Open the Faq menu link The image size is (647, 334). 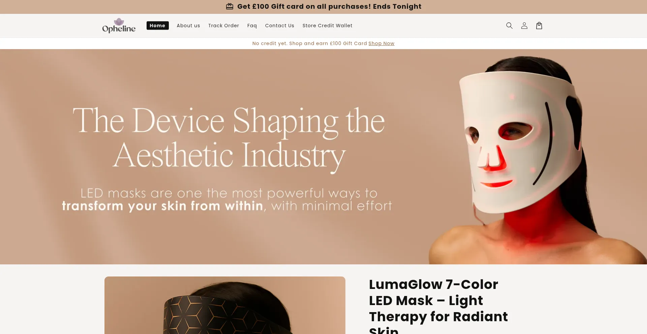[x=252, y=26]
